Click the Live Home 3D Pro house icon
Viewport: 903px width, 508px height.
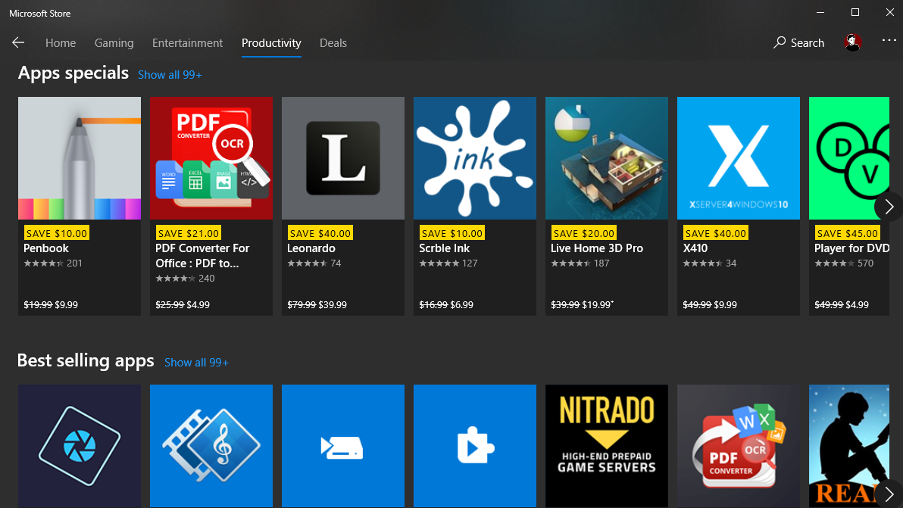[606, 157]
